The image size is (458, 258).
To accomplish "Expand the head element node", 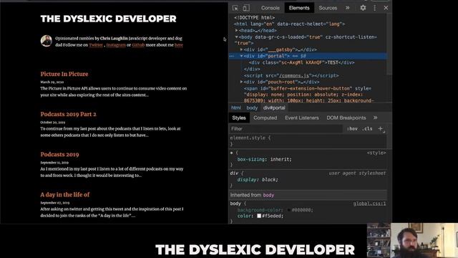I will 236,30.
